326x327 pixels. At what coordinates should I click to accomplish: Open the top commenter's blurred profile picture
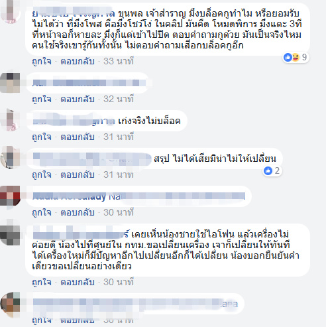[x=10, y=11]
